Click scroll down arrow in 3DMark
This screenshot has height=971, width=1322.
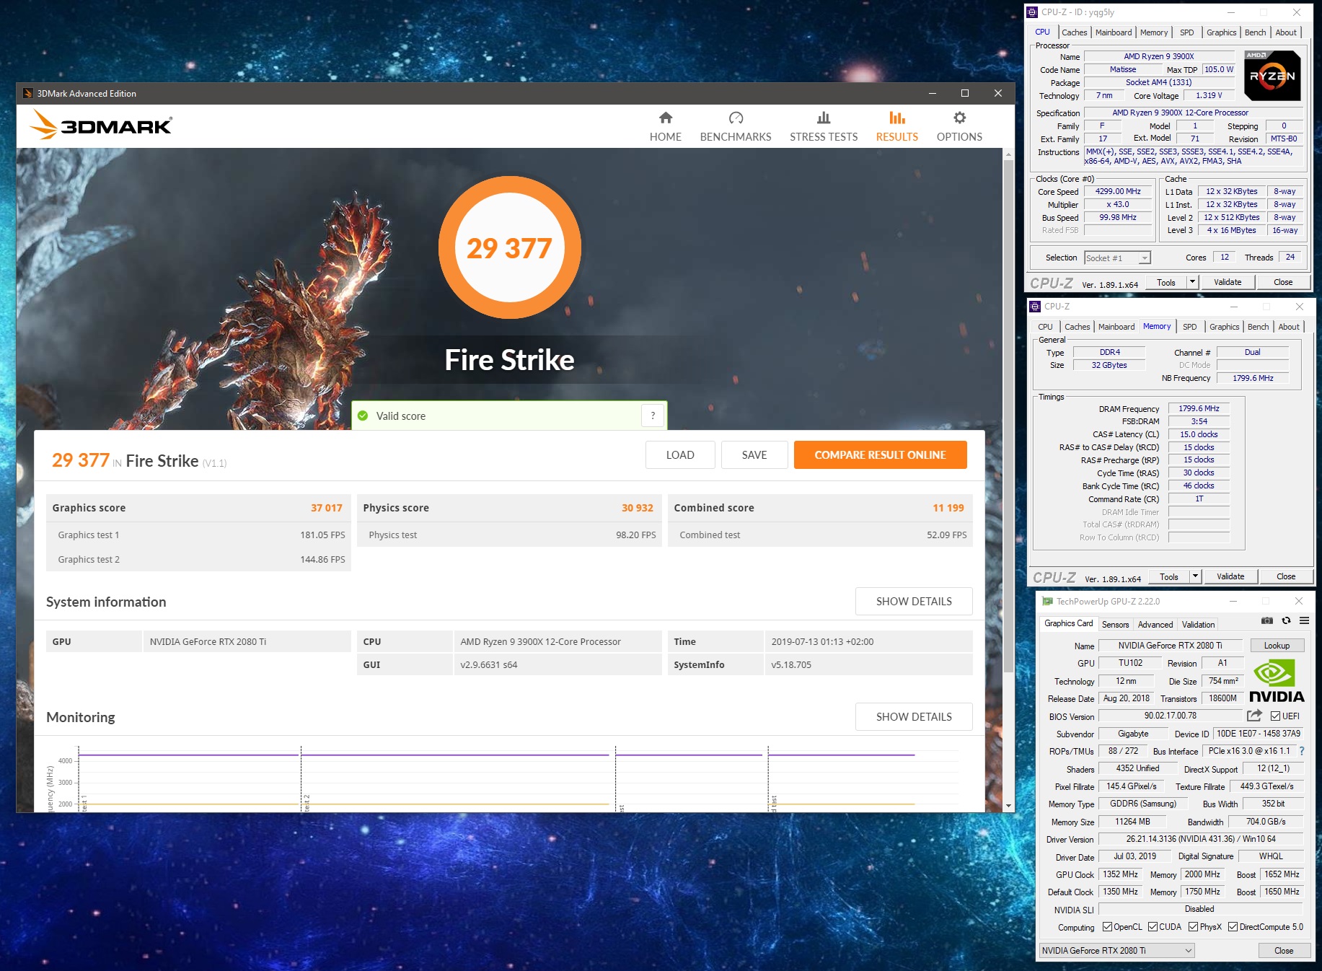pyautogui.click(x=1008, y=806)
